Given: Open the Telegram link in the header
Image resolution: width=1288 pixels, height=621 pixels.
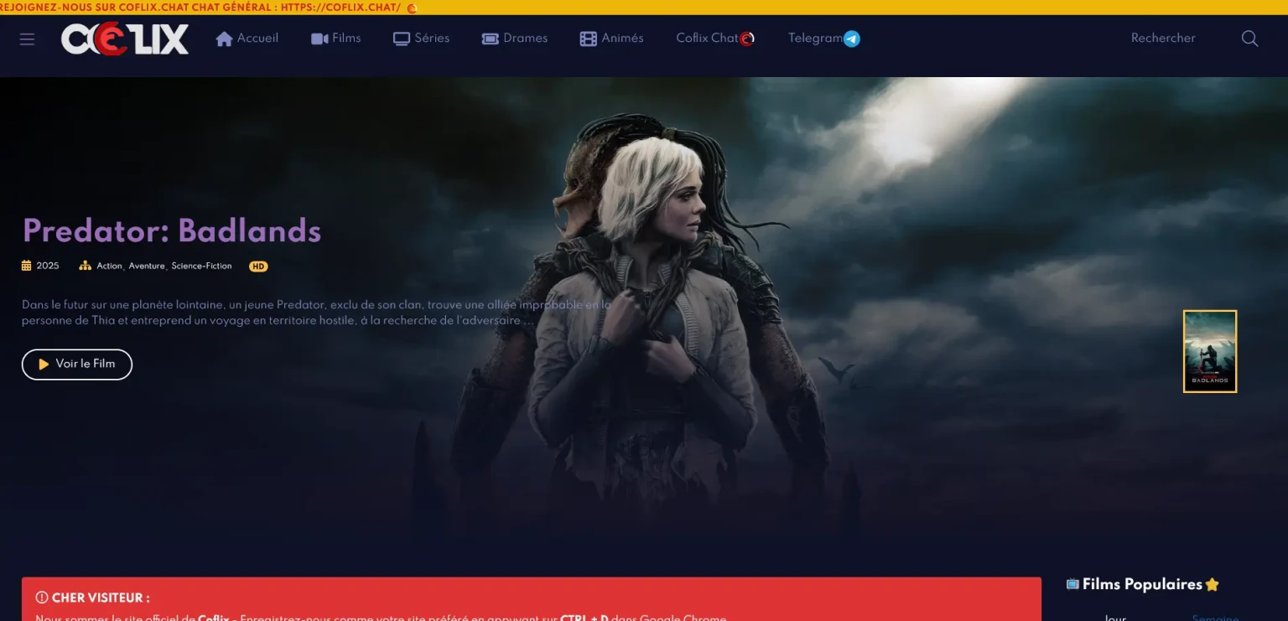Looking at the screenshot, I should (824, 39).
